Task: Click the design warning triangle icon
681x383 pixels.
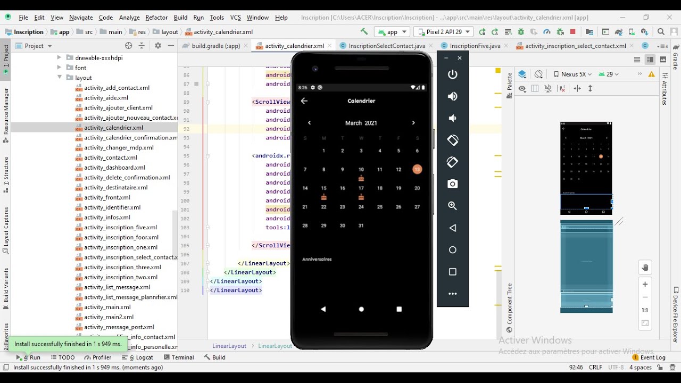Action: pos(652,74)
